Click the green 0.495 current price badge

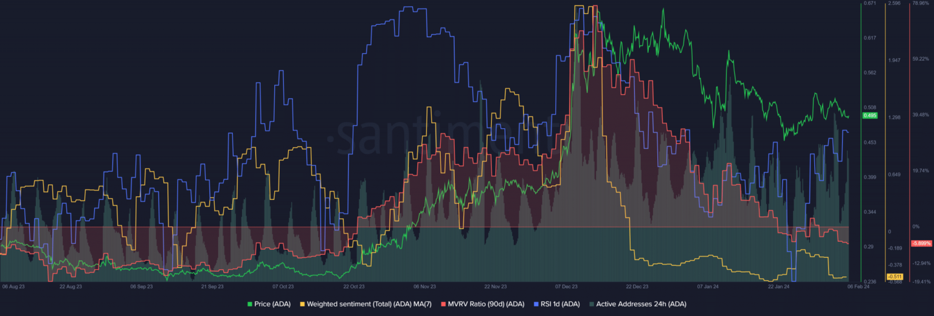point(869,115)
